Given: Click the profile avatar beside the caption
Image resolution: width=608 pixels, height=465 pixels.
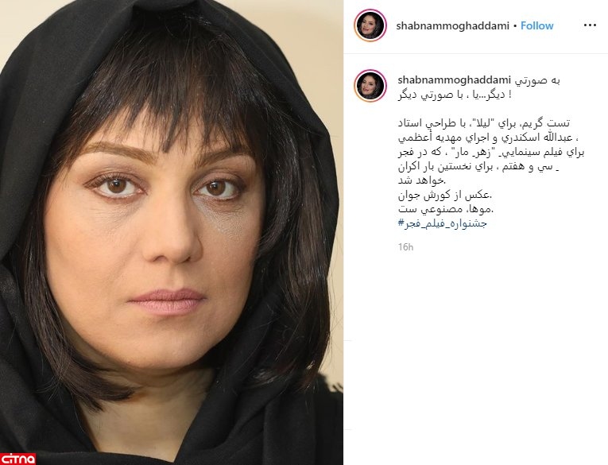Looking at the screenshot, I should tap(370, 86).
